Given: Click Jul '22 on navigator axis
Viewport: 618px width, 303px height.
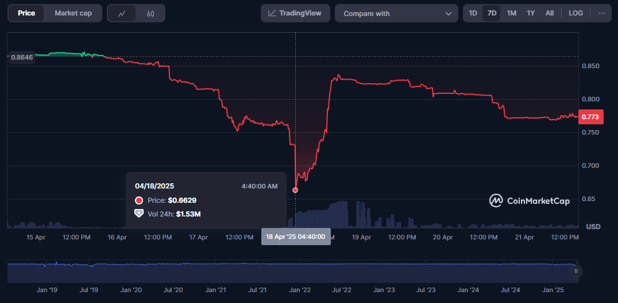Looking at the screenshot, I should pyautogui.click(x=342, y=290).
